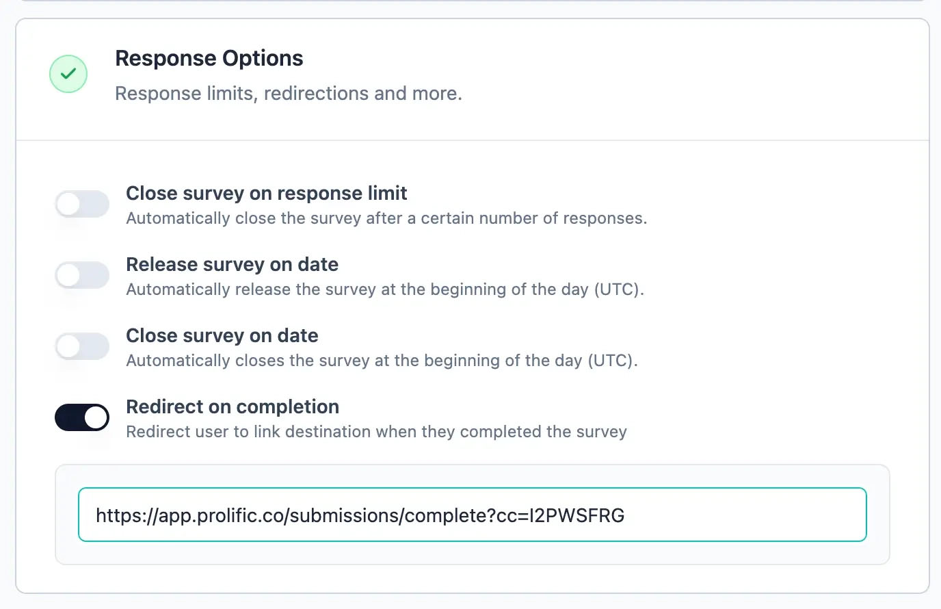Click the 'Response limits, redirections and more' subtitle
941x609 pixels.
[x=288, y=94]
